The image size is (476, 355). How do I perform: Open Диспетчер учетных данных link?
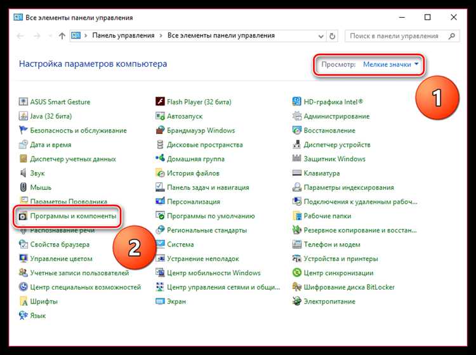(73, 159)
